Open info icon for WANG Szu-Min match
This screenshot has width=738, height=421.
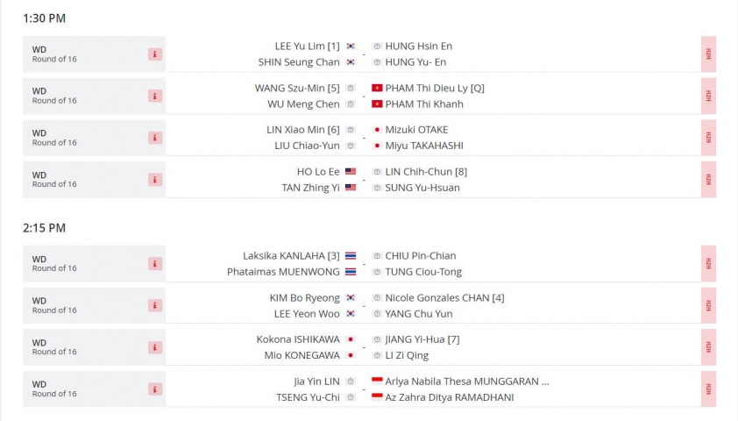155,96
